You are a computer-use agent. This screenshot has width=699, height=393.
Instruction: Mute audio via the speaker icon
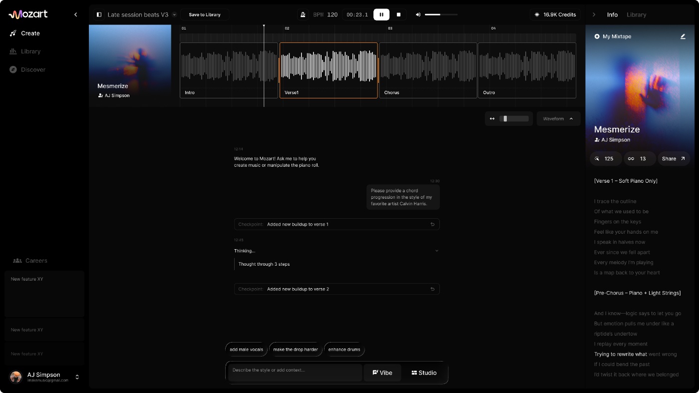pyautogui.click(x=418, y=14)
